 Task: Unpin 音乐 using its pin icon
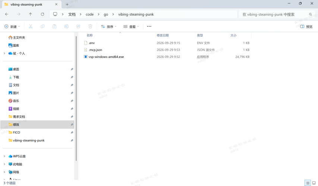tap(72, 101)
